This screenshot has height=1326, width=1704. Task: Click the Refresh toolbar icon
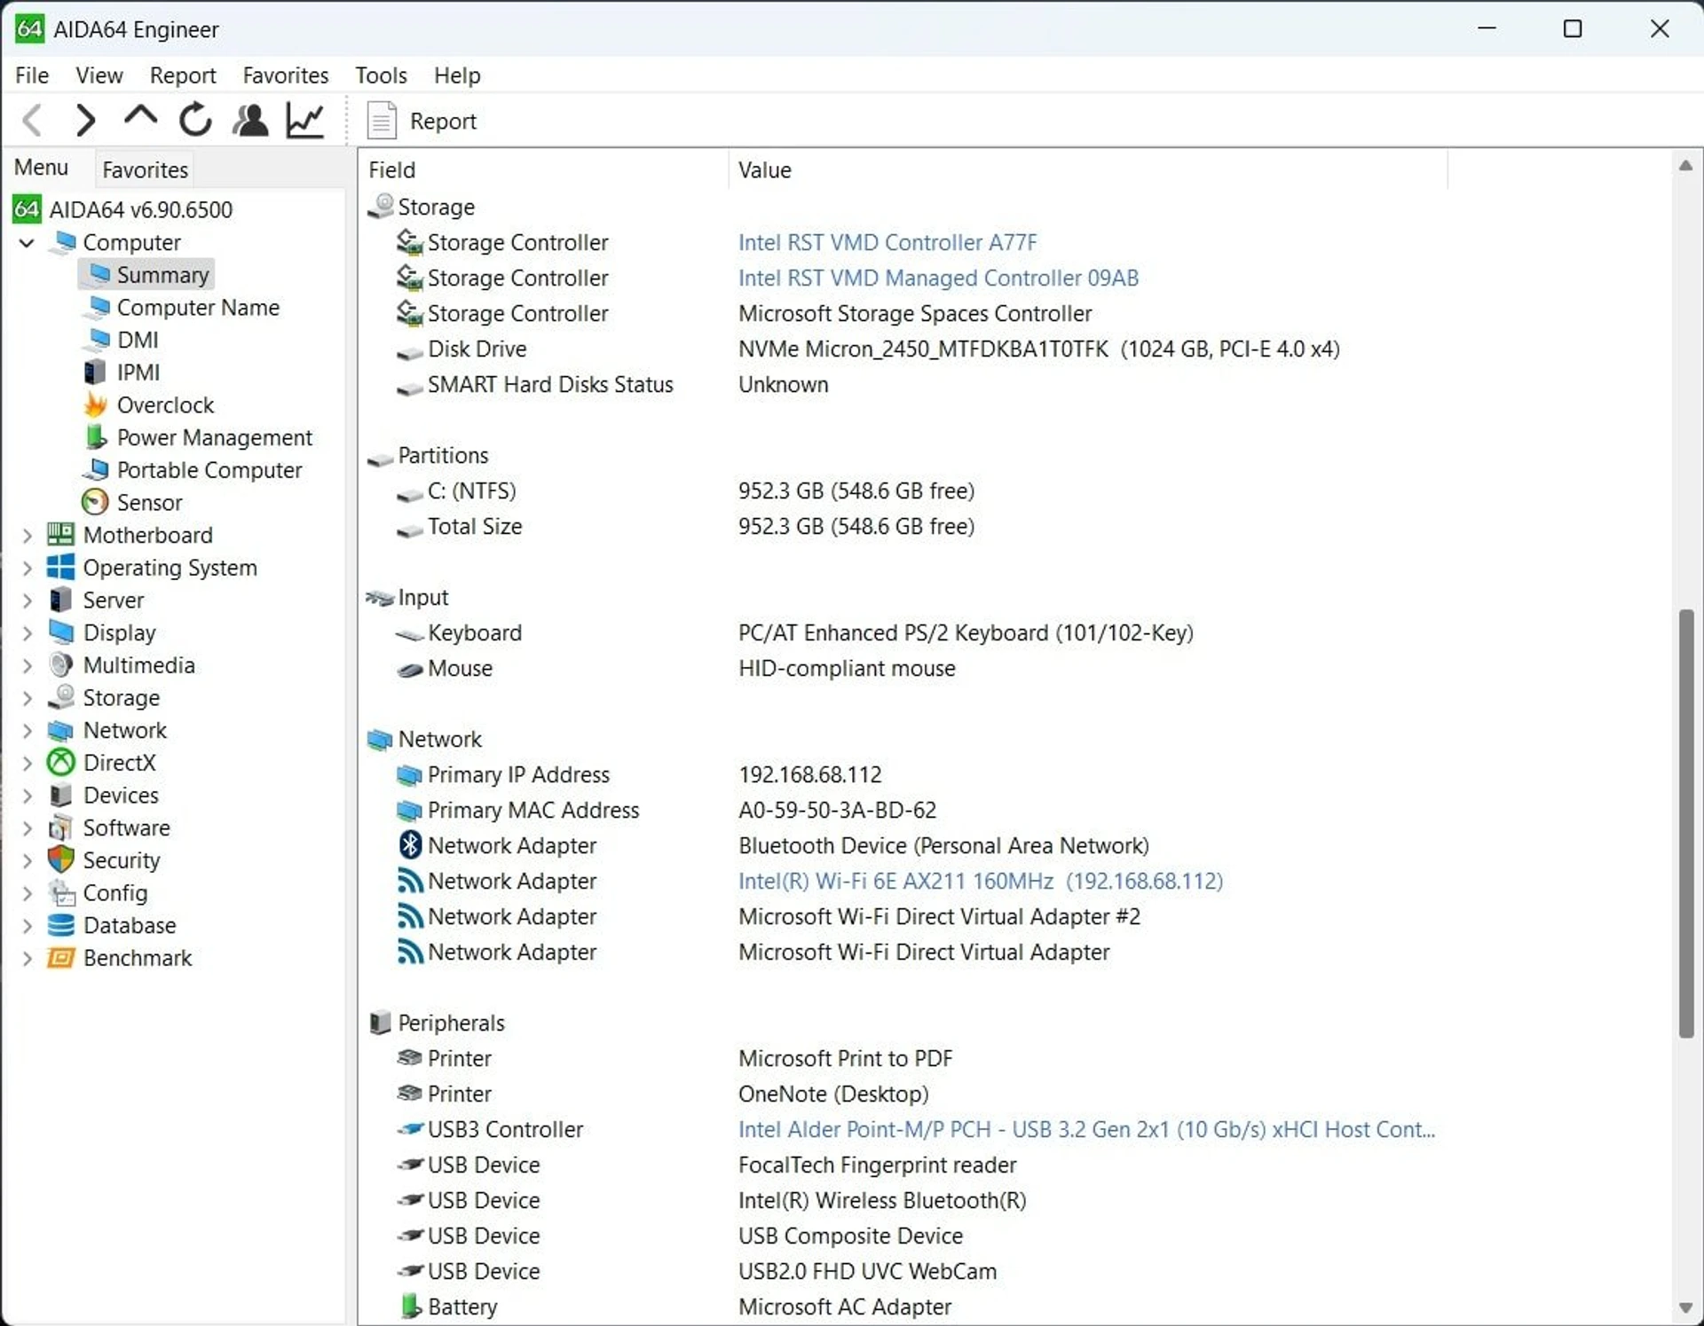(195, 120)
